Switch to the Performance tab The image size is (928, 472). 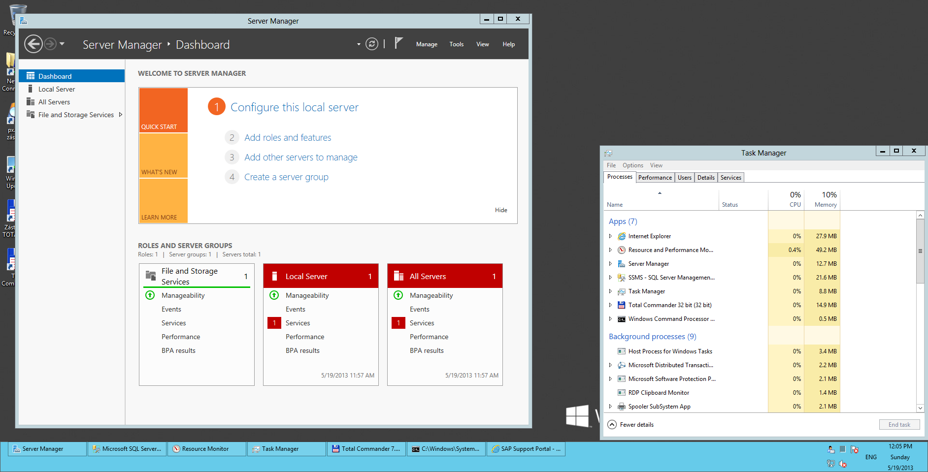coord(655,178)
